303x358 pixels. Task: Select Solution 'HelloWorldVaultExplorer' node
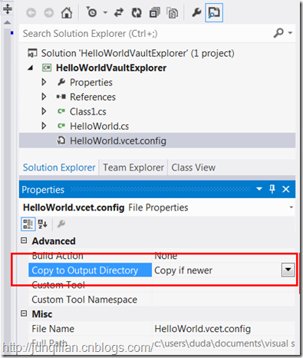(x=137, y=53)
